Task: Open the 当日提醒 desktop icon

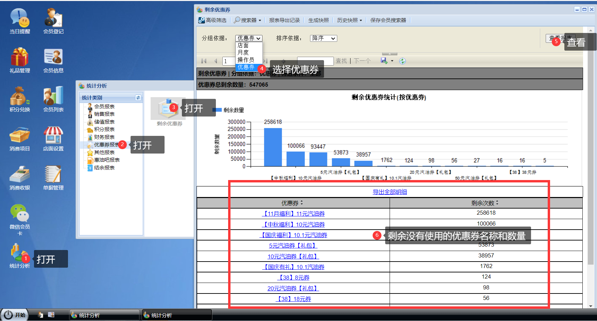Action: point(20,21)
